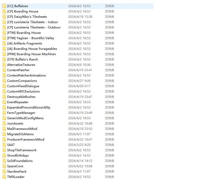Select the [FTM] Boarding House name text
The image size is (221, 183).
tap(24, 33)
